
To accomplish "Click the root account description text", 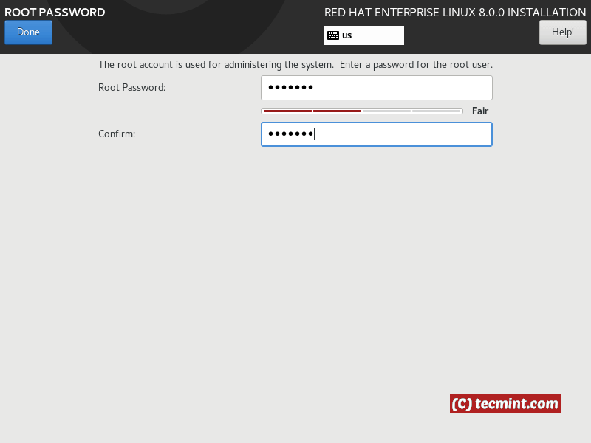I will pos(295,65).
